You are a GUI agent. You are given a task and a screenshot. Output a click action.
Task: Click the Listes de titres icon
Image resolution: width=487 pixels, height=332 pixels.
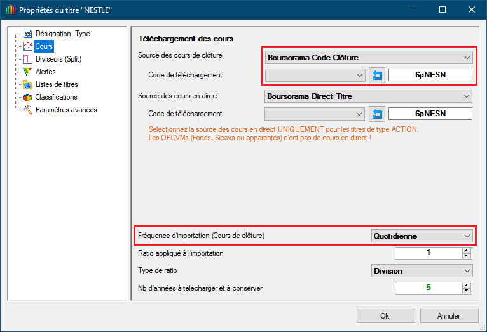coord(27,84)
